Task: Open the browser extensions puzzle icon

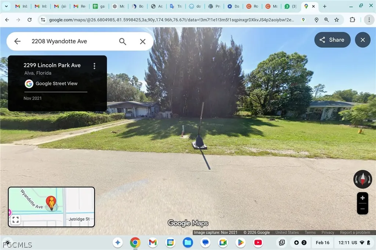Action: click(352, 19)
